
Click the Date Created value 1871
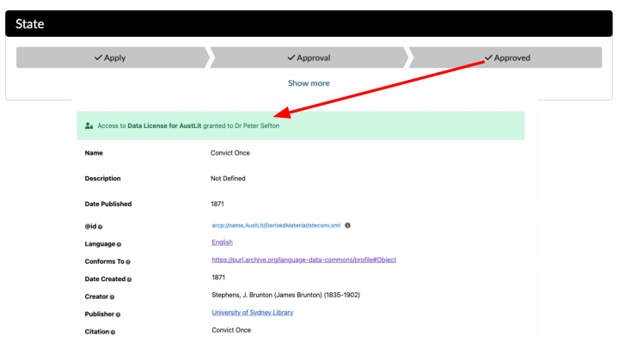tap(218, 278)
